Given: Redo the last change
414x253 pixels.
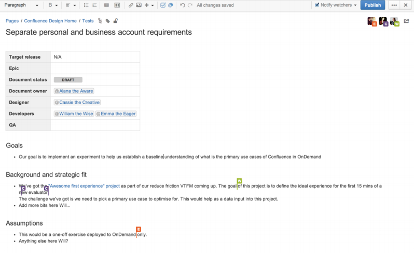Looking at the screenshot, I should pos(190,5).
